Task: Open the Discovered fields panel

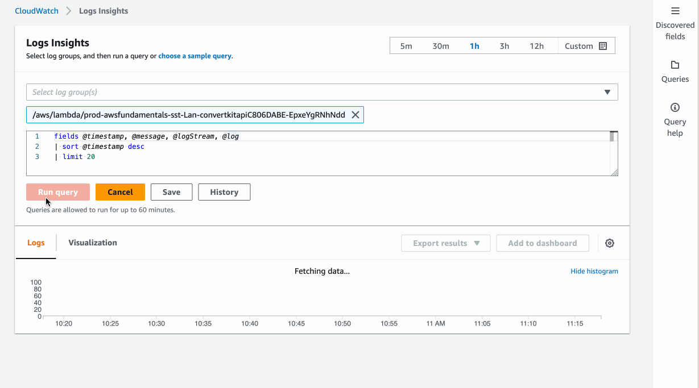Action: [675, 17]
